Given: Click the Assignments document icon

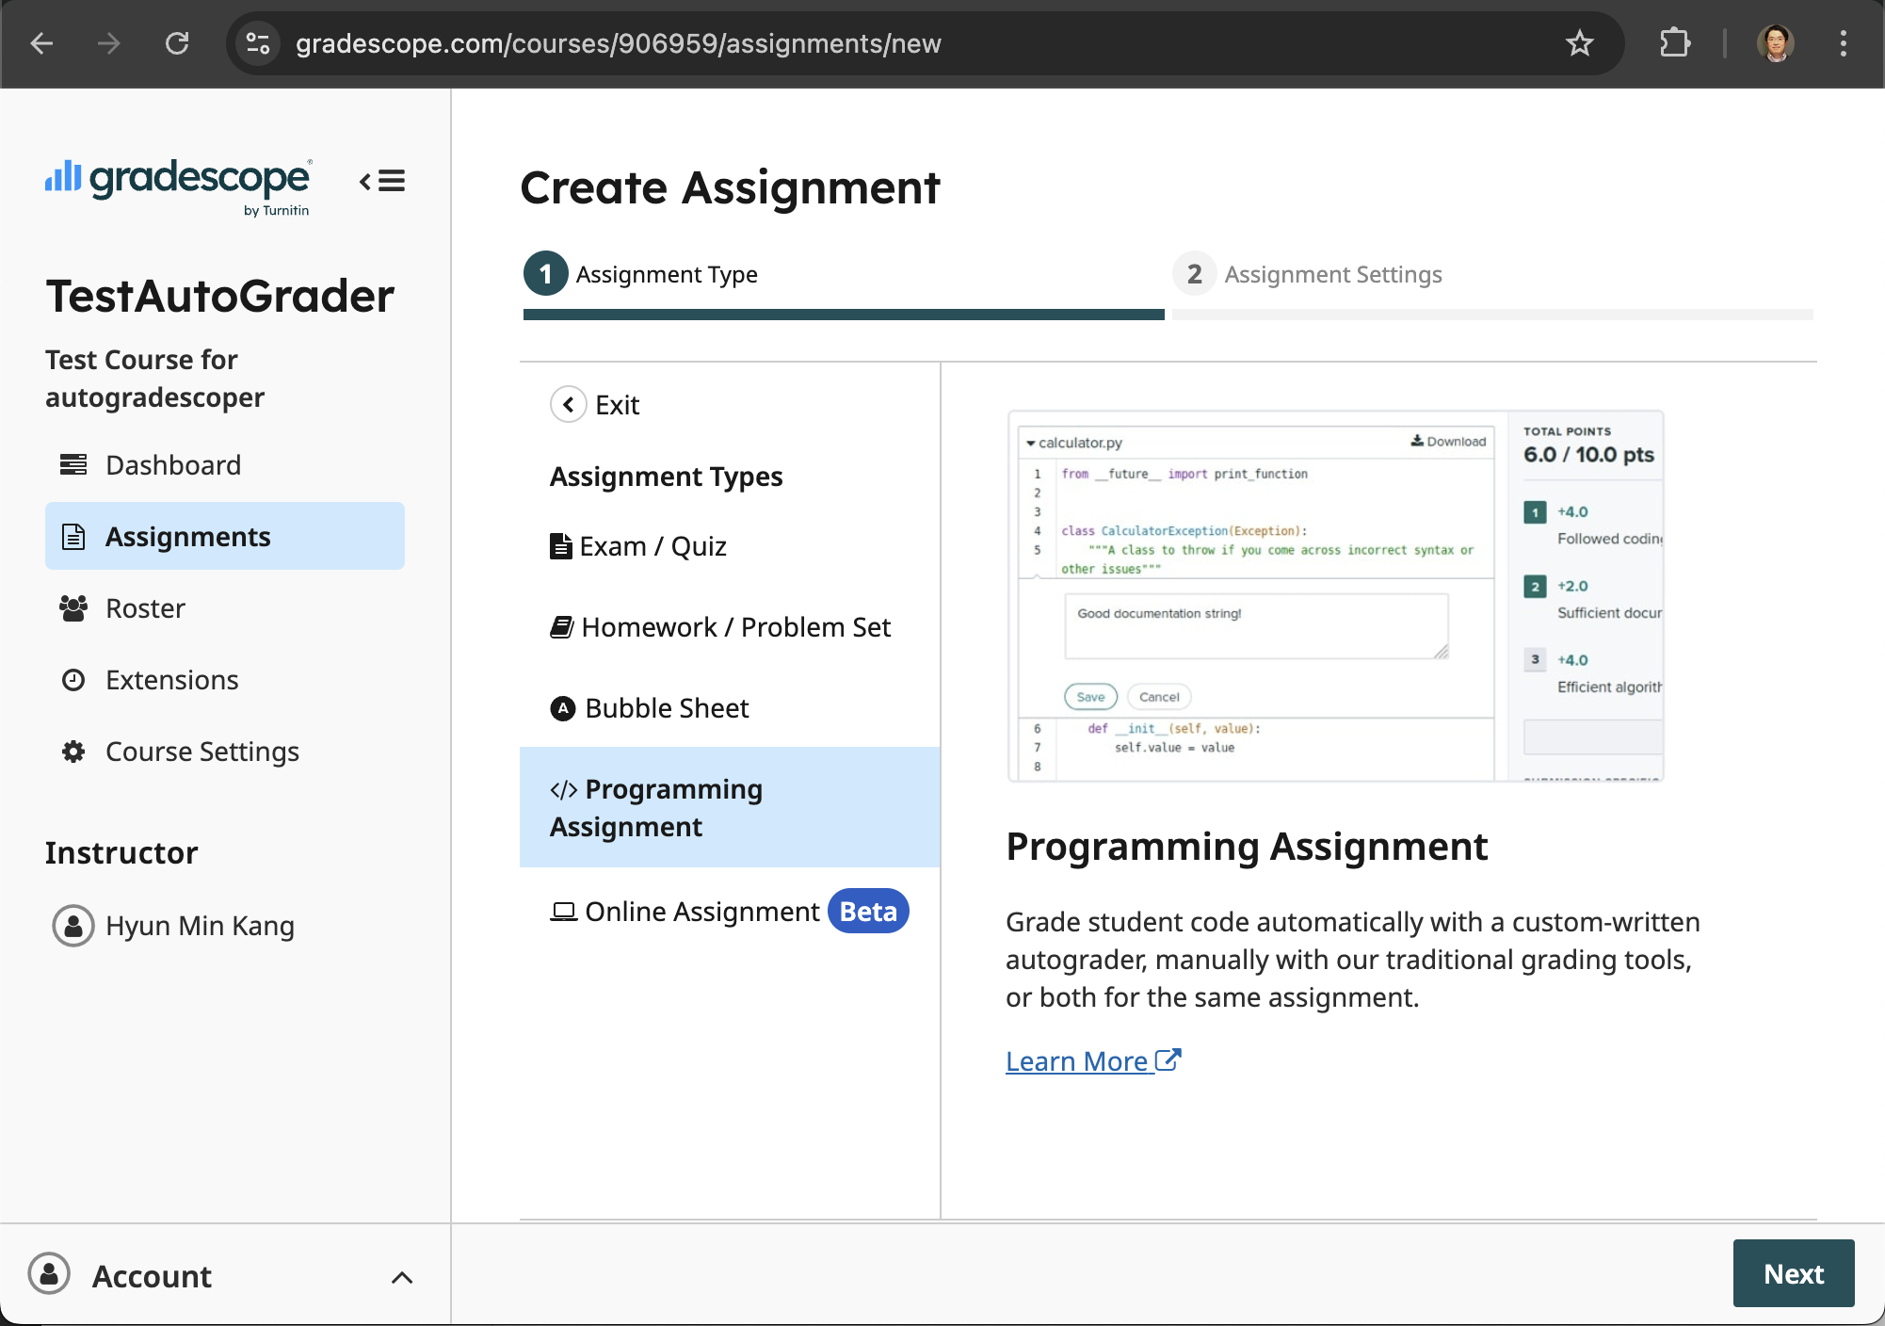Looking at the screenshot, I should coord(73,536).
